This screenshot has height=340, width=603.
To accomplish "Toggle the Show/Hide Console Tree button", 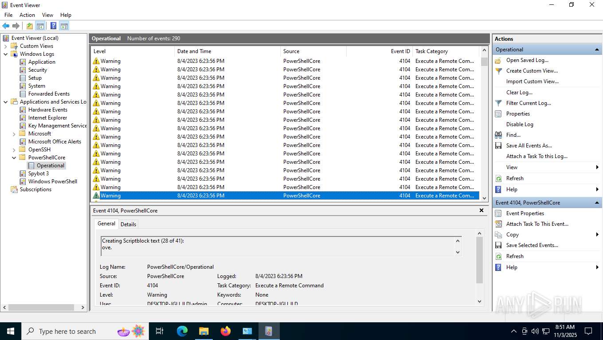I will pyautogui.click(x=40, y=26).
